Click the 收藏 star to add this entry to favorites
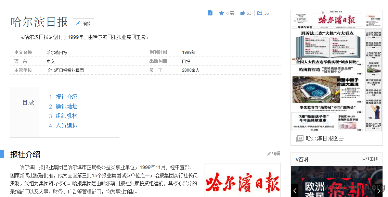The width and height of the screenshot is (388, 197). (x=221, y=13)
